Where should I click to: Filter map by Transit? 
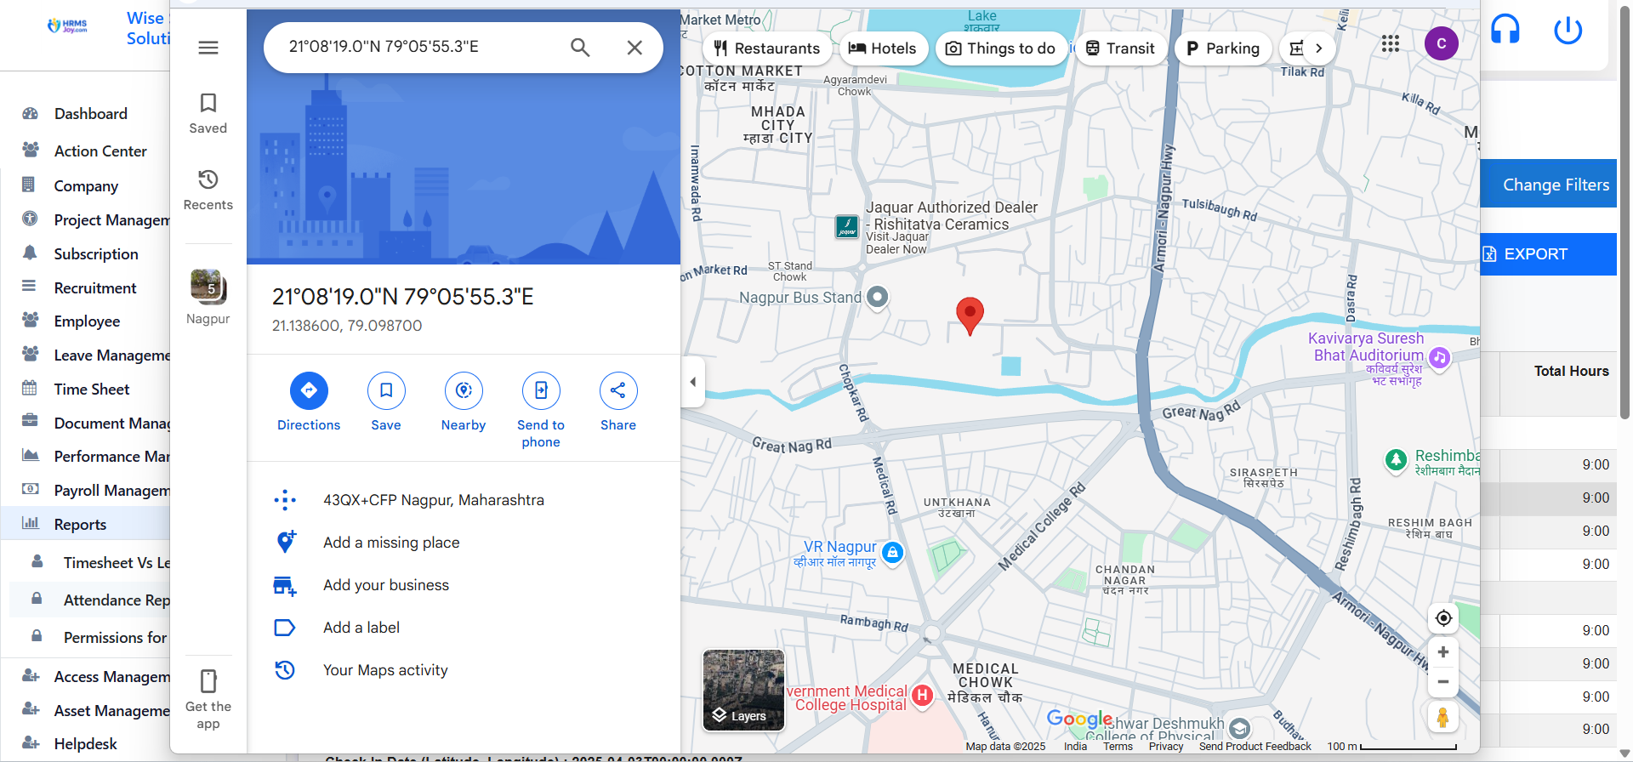[x=1119, y=48]
